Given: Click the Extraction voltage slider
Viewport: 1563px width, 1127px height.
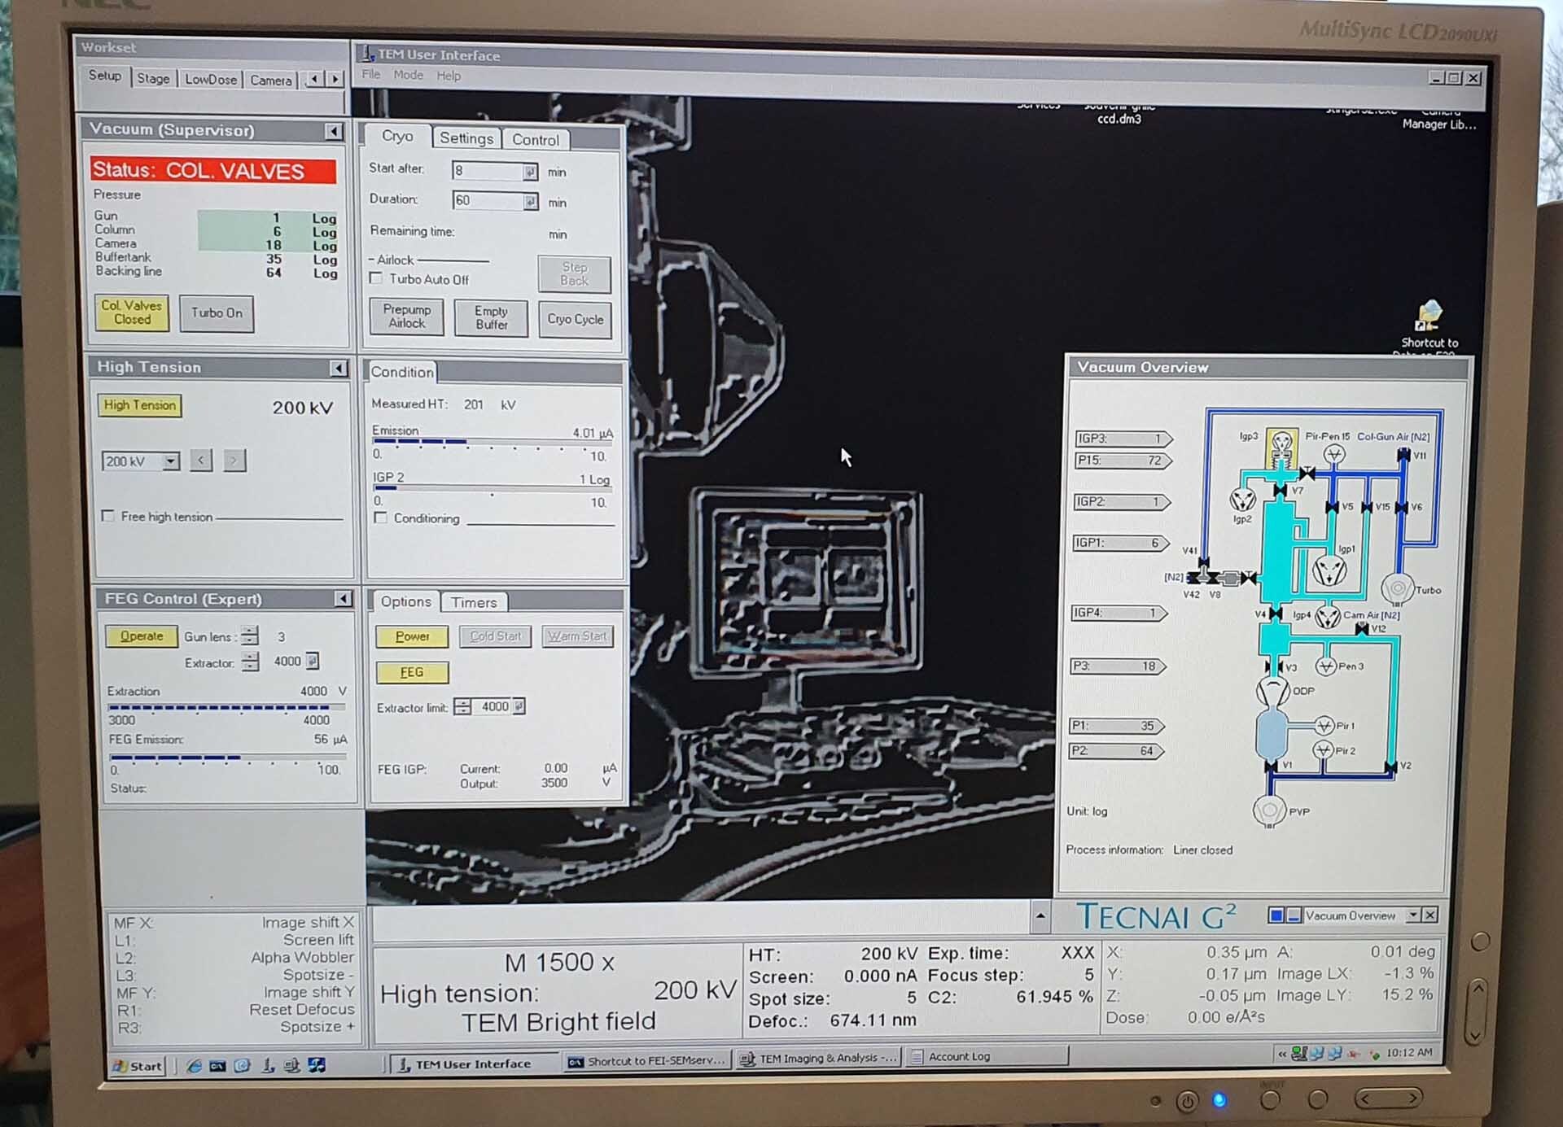Looking at the screenshot, I should tap(225, 707).
